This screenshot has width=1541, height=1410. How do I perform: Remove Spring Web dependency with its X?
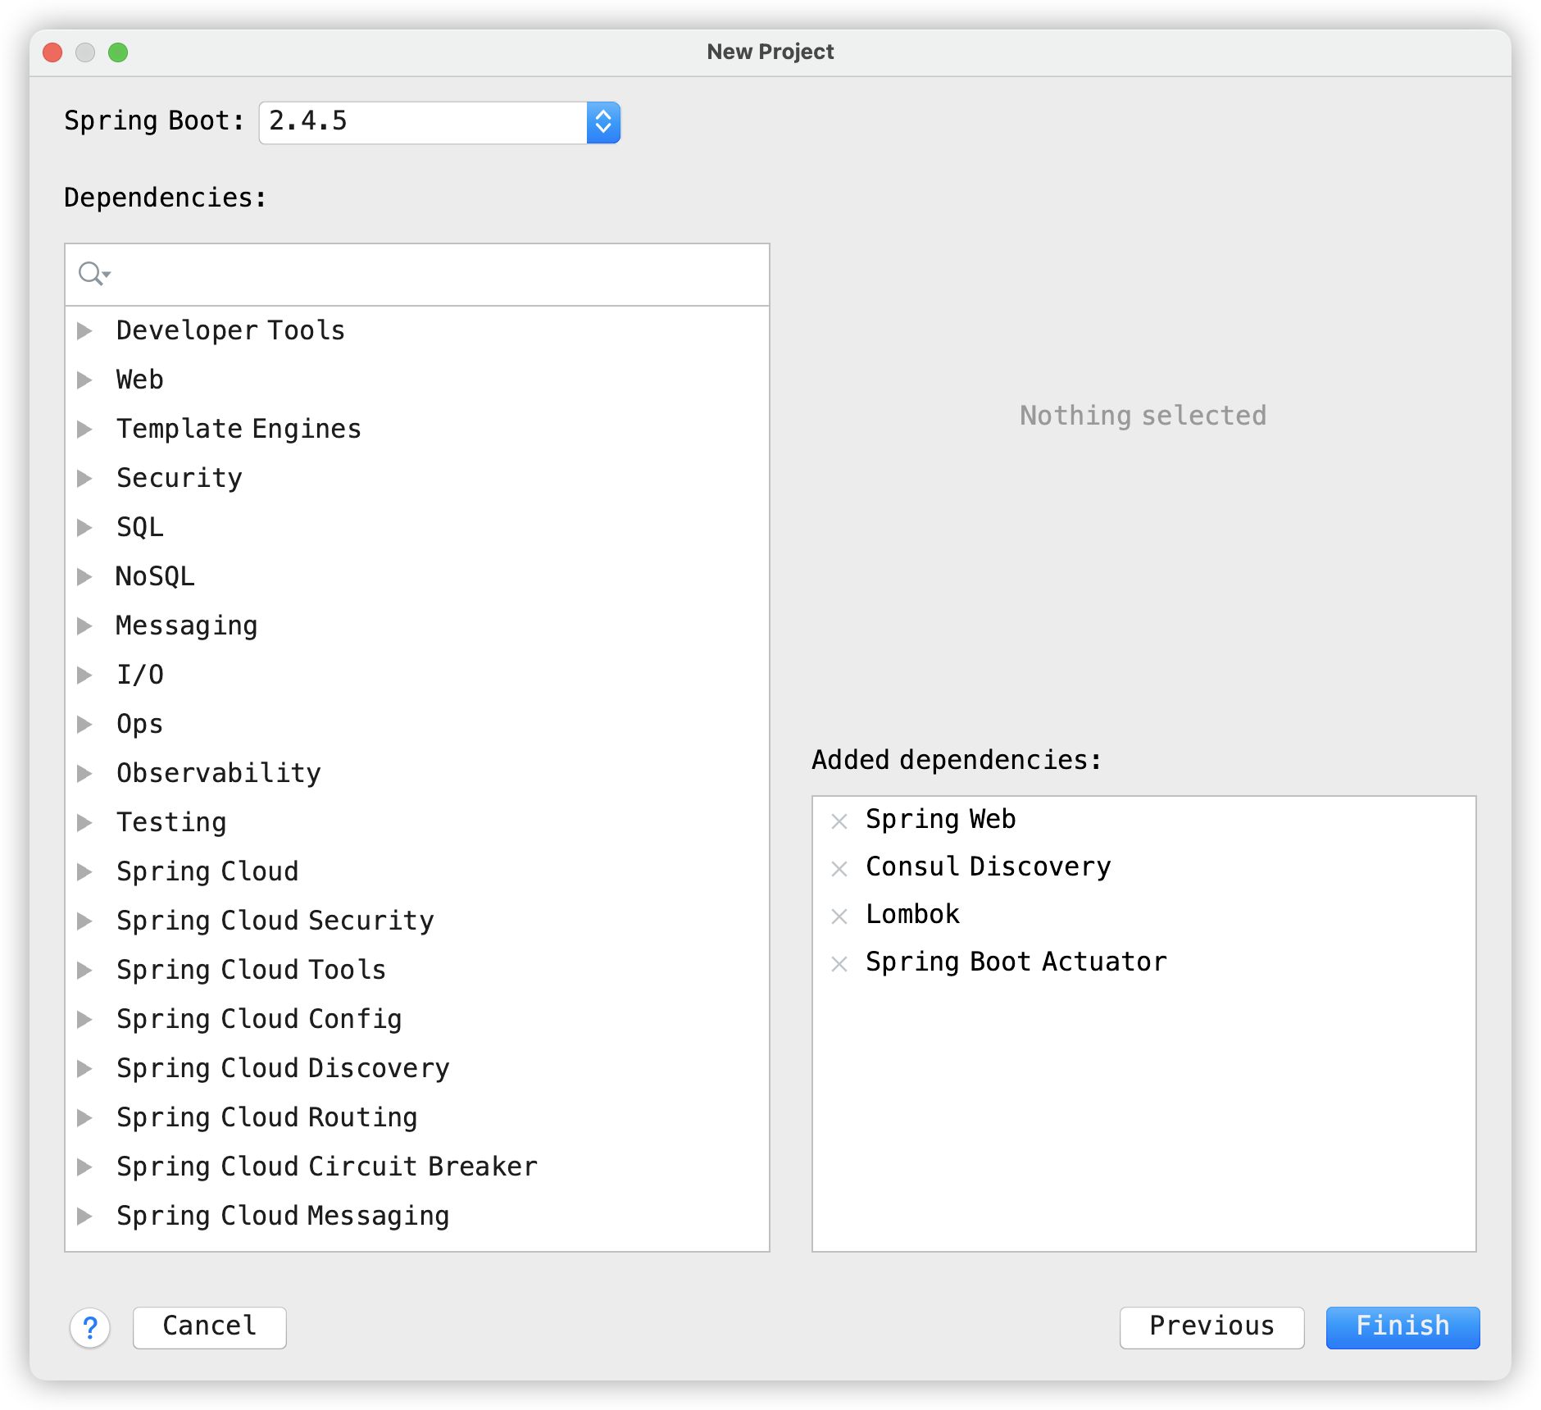pyautogui.click(x=839, y=821)
